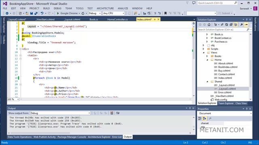Switch to the HomeController.cs tab
Screen dimensions: 259x145
[117, 19]
